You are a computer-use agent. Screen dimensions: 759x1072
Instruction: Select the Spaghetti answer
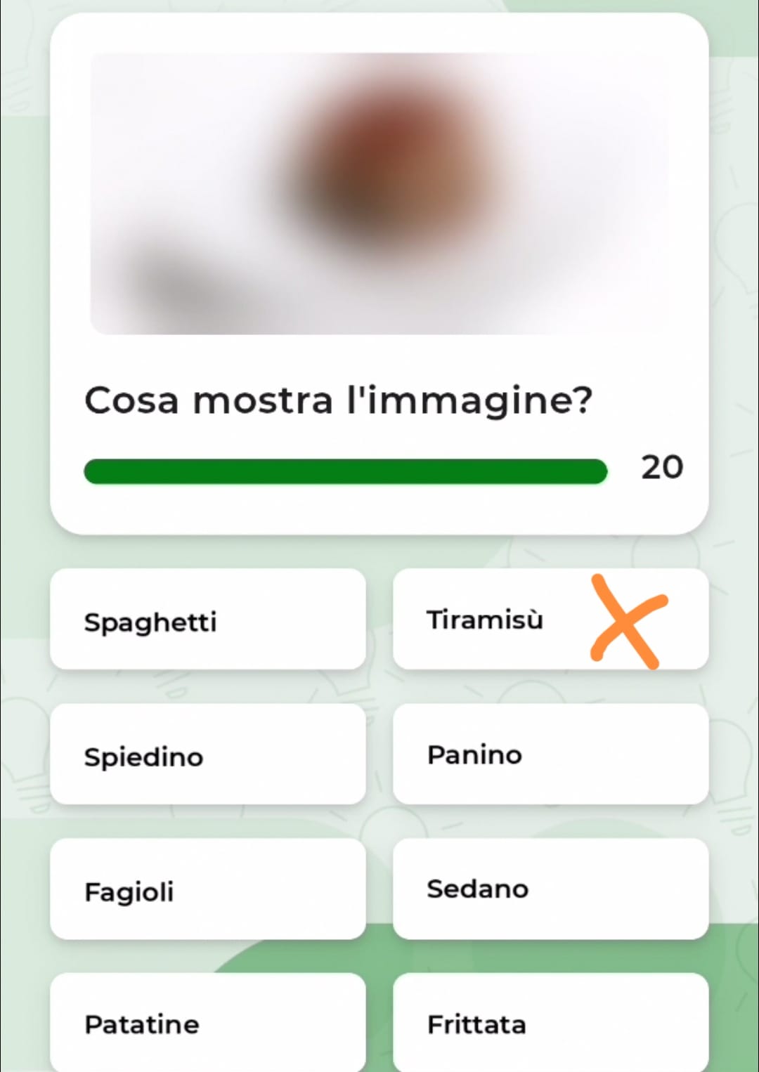coord(207,620)
